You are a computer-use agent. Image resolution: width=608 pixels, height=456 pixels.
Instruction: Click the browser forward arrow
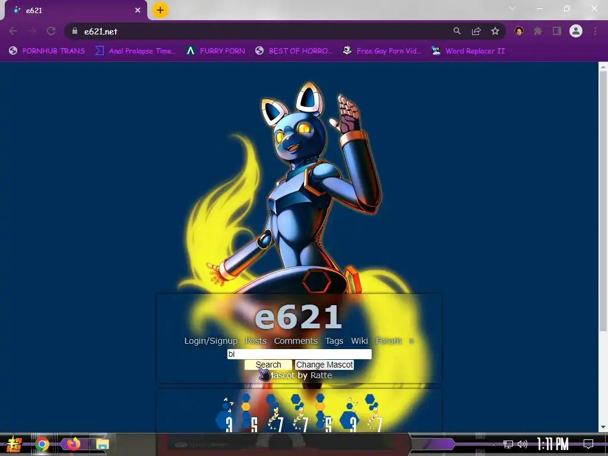tap(32, 31)
